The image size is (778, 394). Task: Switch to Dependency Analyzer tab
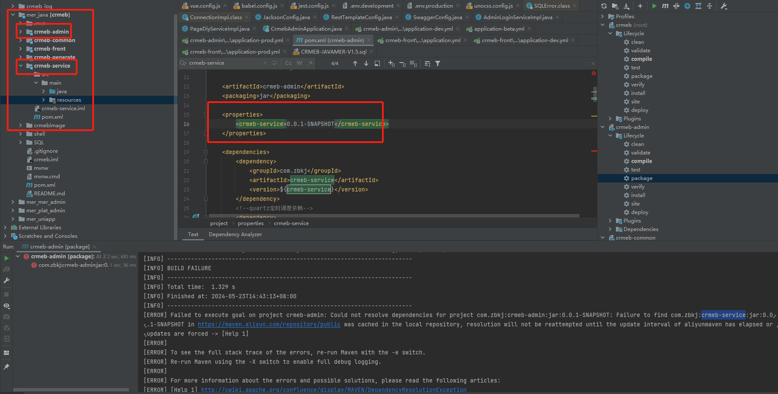(x=235, y=234)
